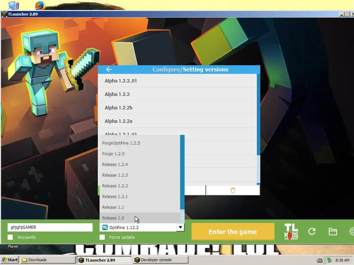Select Forge 1.2.5 from dropdown list
This screenshot has width=354, height=265.
click(140, 154)
